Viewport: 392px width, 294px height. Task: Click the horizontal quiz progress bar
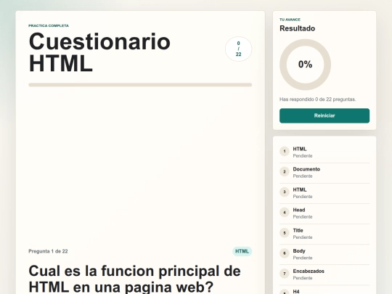(x=140, y=85)
